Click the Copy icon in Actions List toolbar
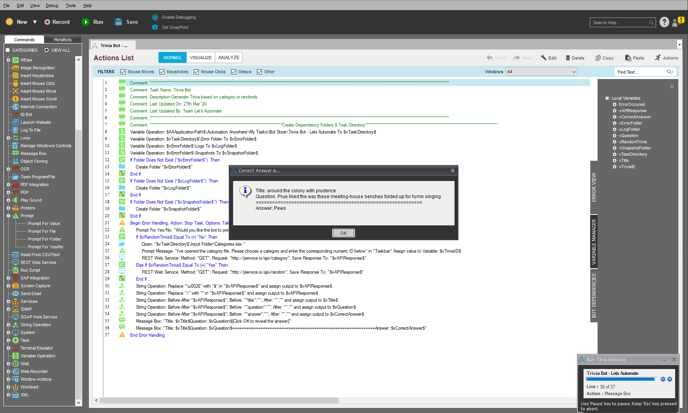This screenshot has width=688, height=413. (x=598, y=58)
